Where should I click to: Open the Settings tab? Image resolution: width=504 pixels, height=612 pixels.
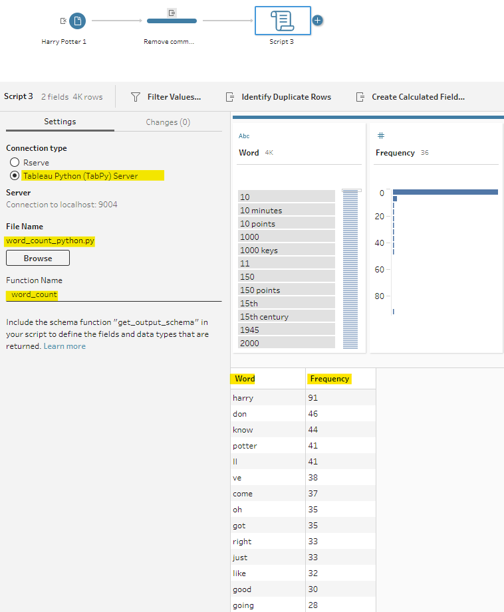point(60,122)
